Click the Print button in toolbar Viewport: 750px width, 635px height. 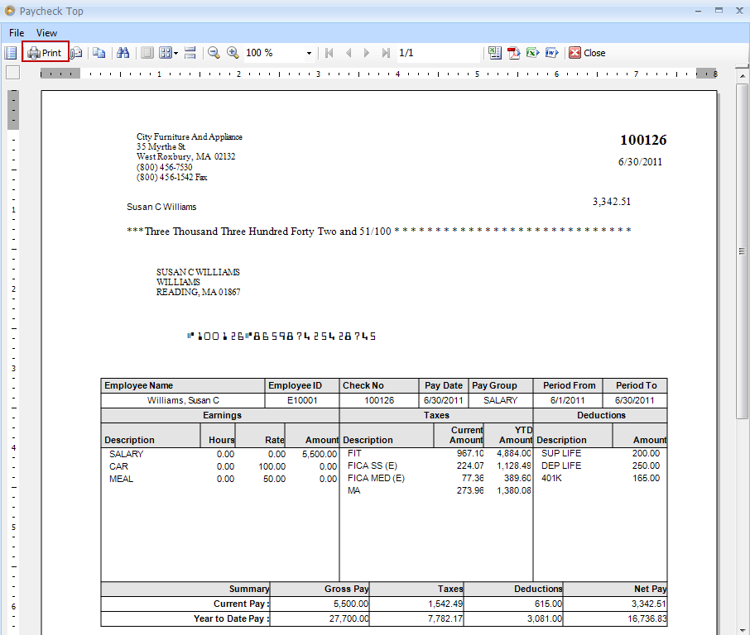tap(46, 53)
